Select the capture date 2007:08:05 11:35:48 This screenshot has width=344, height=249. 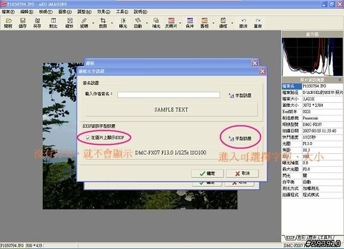(x=319, y=131)
